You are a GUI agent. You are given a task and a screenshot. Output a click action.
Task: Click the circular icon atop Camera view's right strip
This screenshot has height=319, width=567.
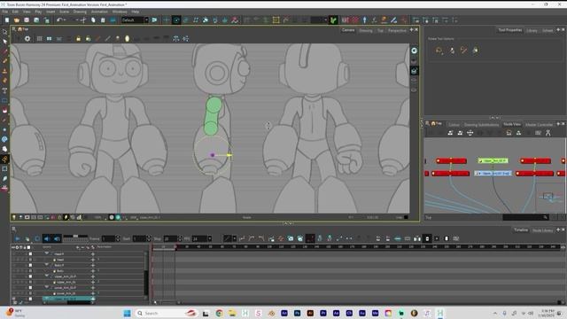(x=414, y=51)
